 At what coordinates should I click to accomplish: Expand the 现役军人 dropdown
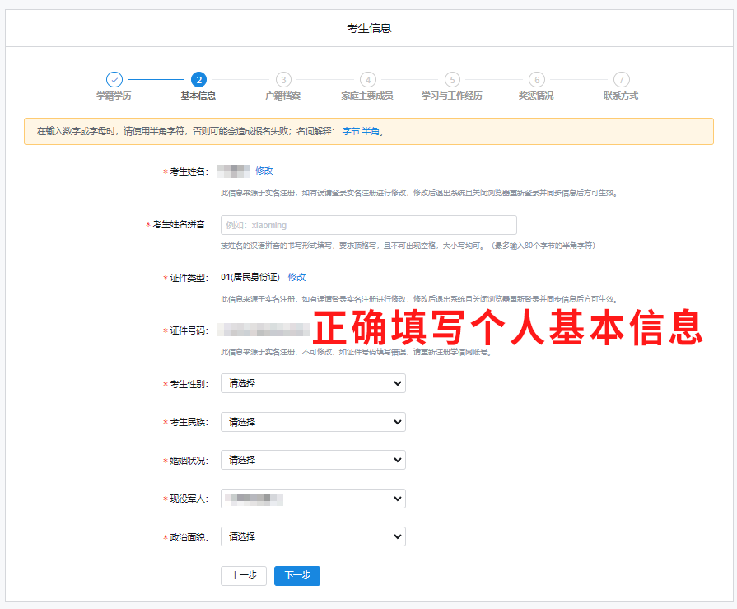coord(313,499)
